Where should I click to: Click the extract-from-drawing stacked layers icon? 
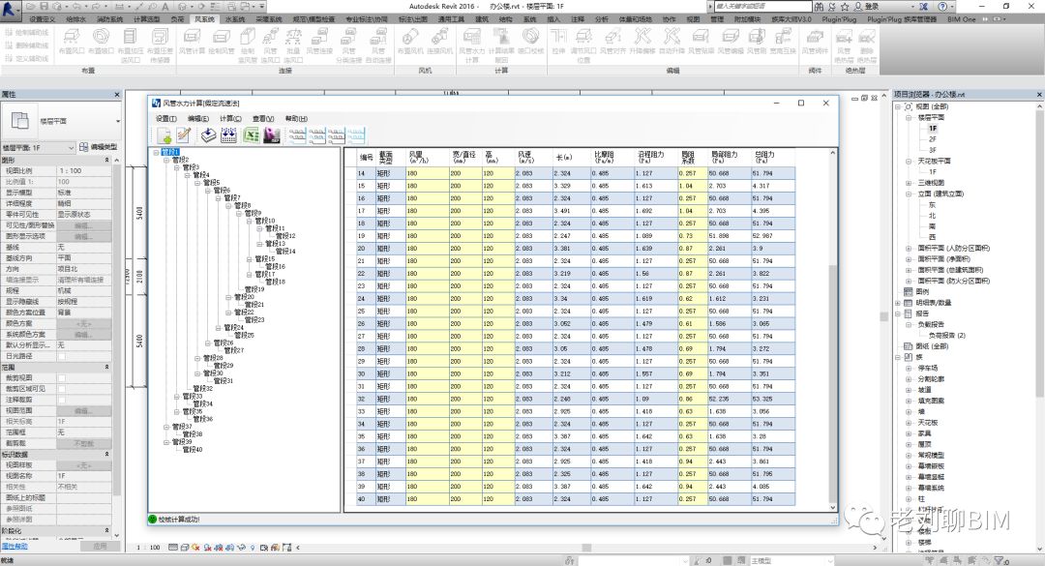[209, 135]
